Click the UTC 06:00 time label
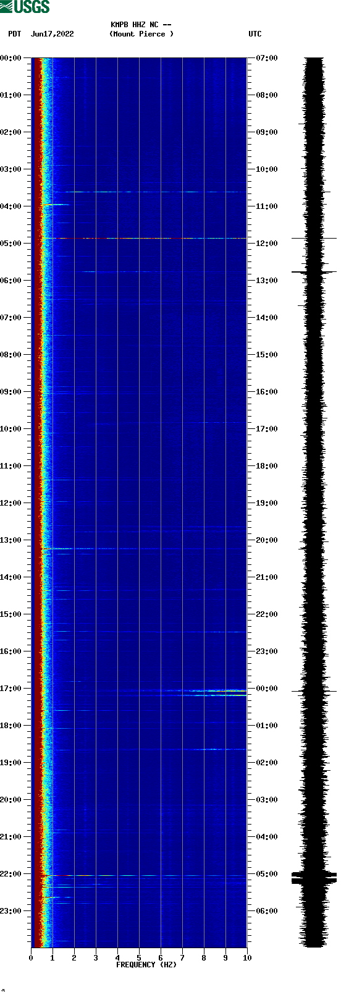Image resolution: width=341 pixels, height=997 pixels. [267, 911]
